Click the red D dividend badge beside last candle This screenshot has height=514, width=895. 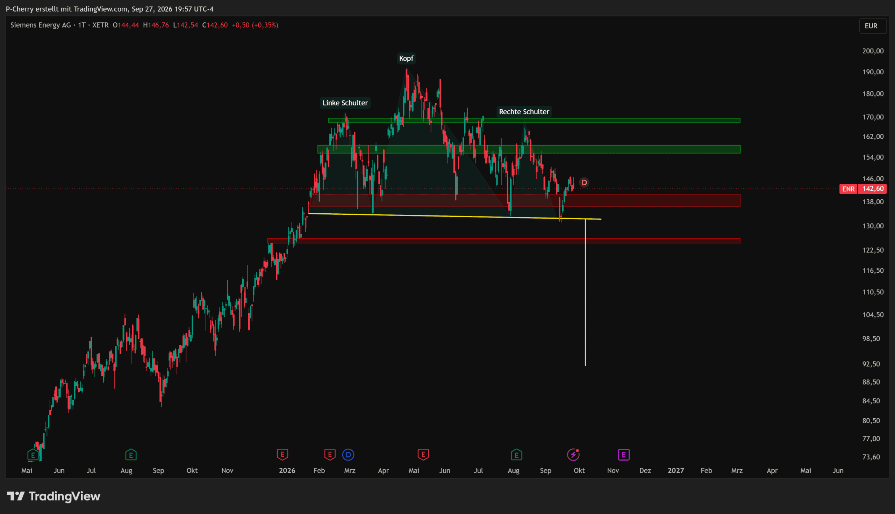click(x=584, y=183)
